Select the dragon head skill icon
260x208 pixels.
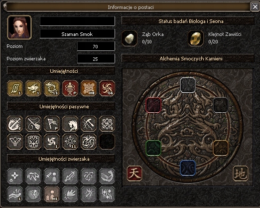pyautogui.click(x=33, y=88)
